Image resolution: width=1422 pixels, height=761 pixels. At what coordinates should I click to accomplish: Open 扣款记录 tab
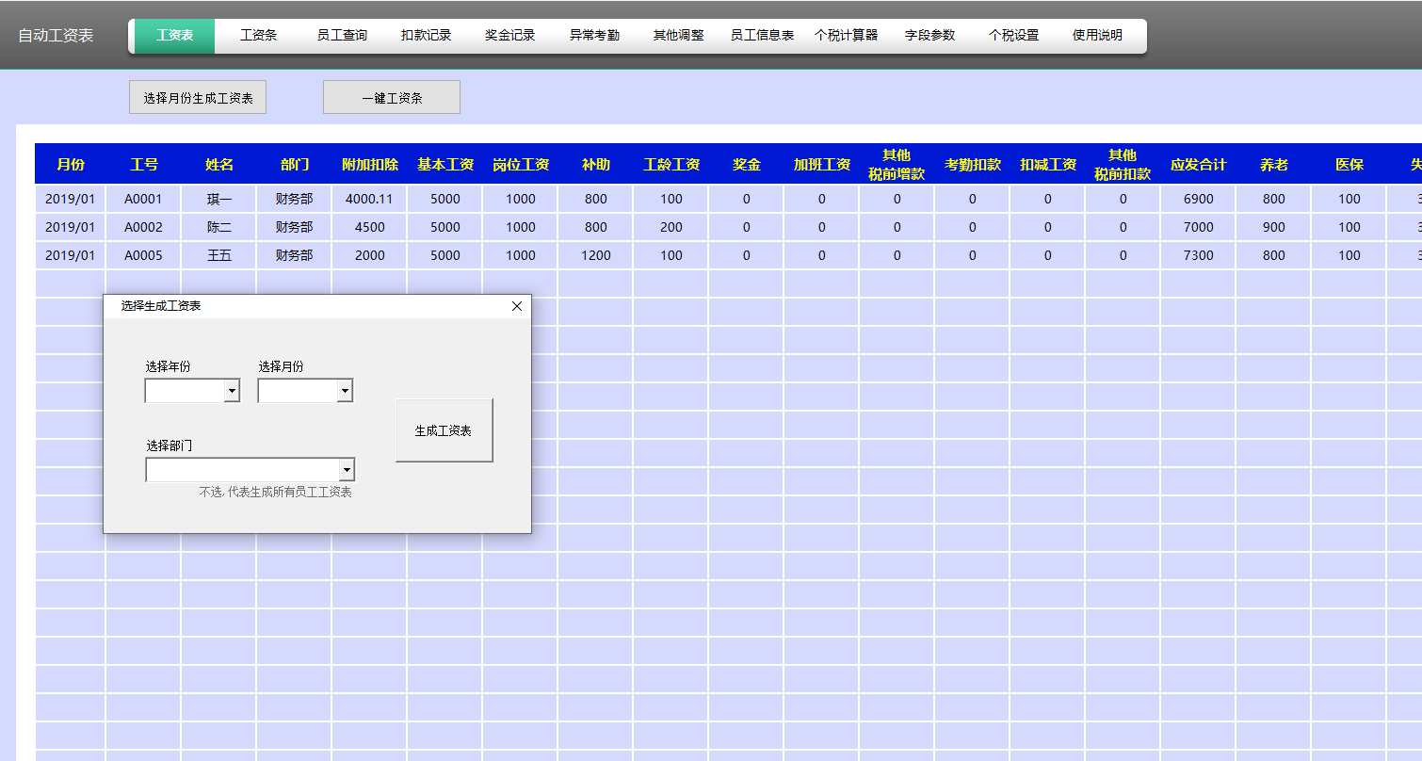point(426,36)
